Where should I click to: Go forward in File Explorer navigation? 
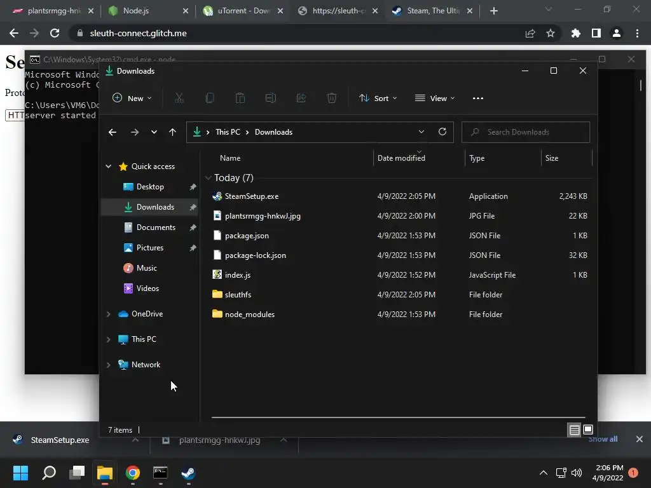pos(135,132)
